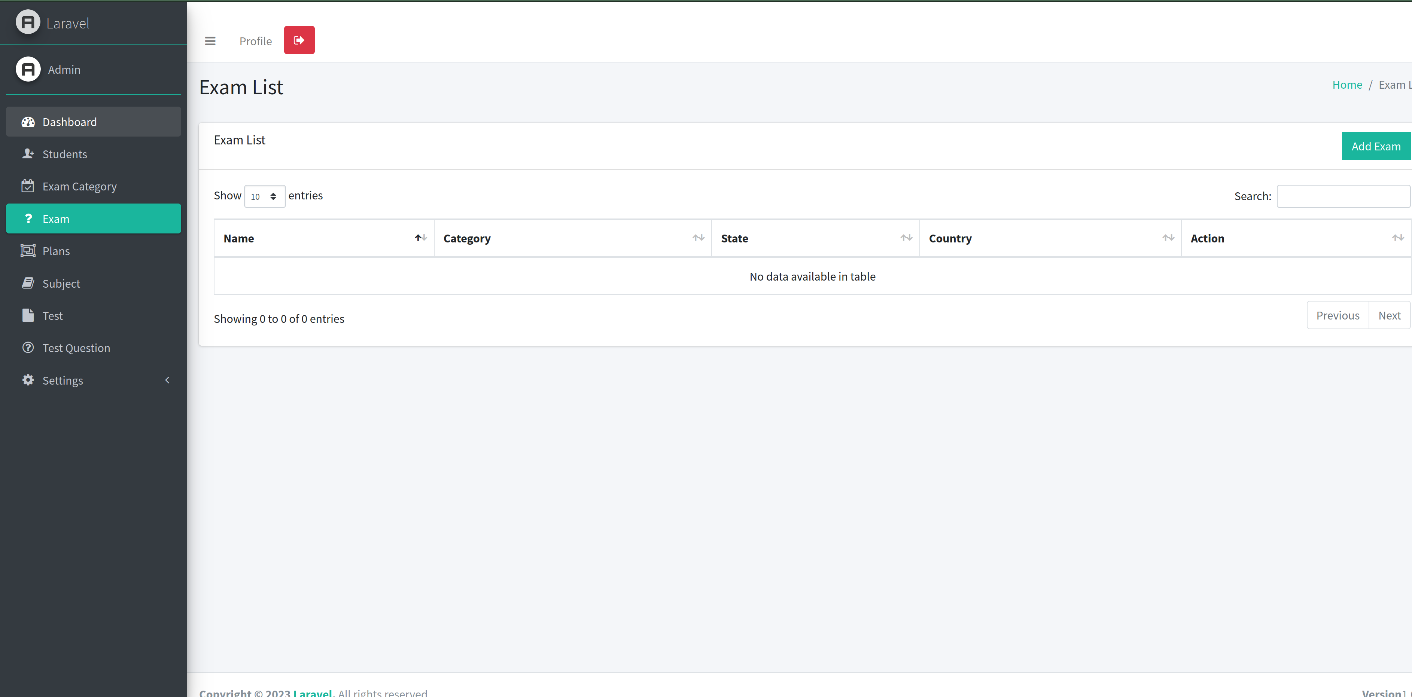This screenshot has width=1412, height=697.
Task: Sort table by State column arrows
Action: [906, 238]
